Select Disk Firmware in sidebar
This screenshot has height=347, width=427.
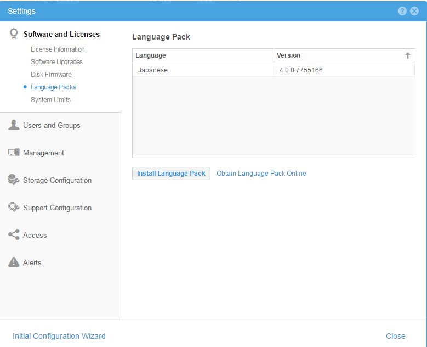51,75
